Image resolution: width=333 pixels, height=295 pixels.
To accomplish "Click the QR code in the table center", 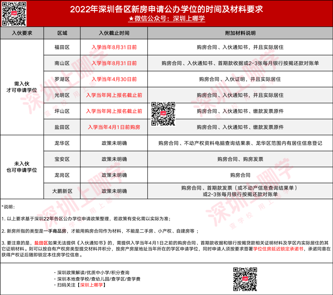I will [163, 114].
